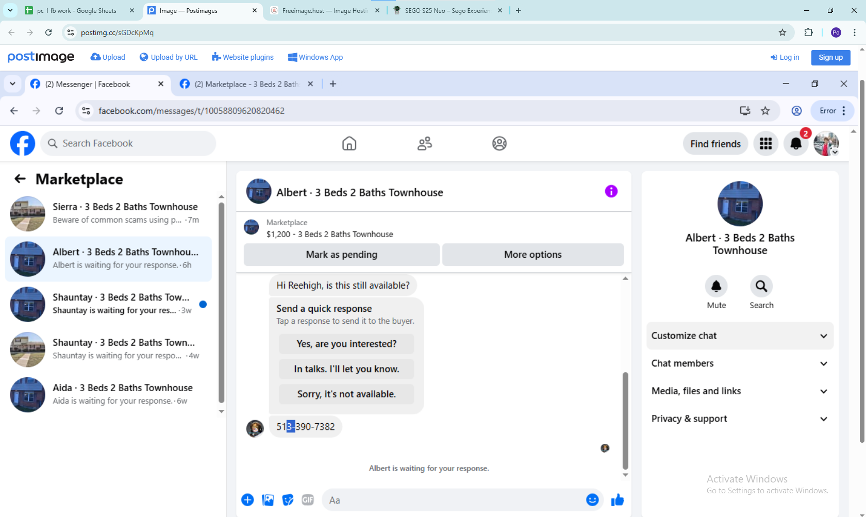Open postimage Upload link
Viewport: 866px width, 517px height.
[x=108, y=57]
